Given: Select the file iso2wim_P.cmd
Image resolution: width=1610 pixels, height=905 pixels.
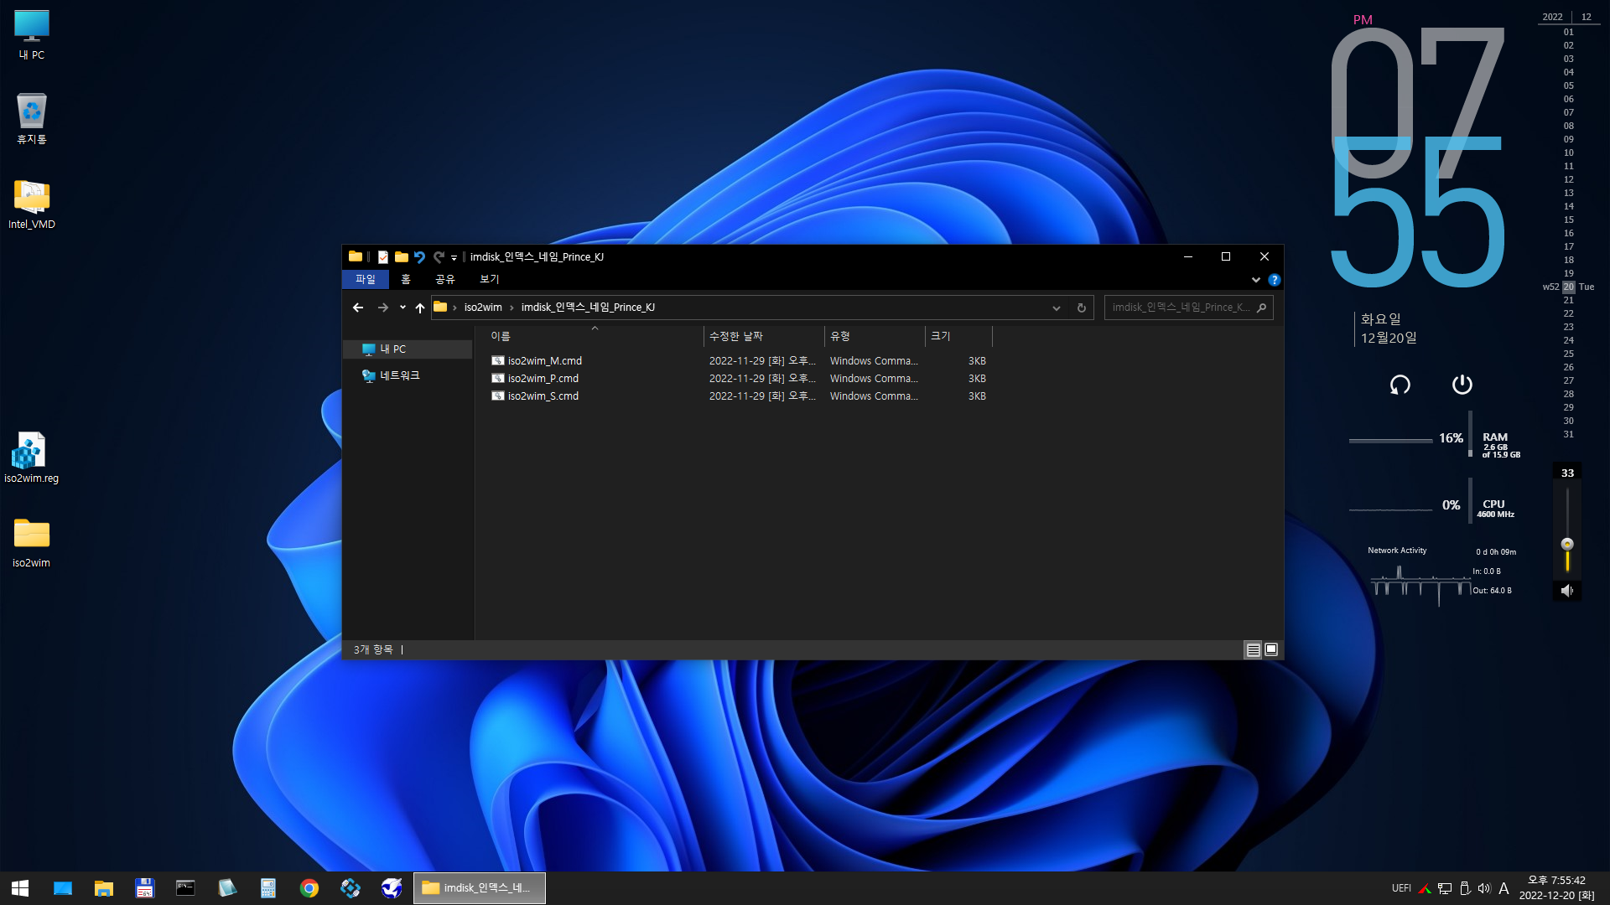Looking at the screenshot, I should 543,379.
